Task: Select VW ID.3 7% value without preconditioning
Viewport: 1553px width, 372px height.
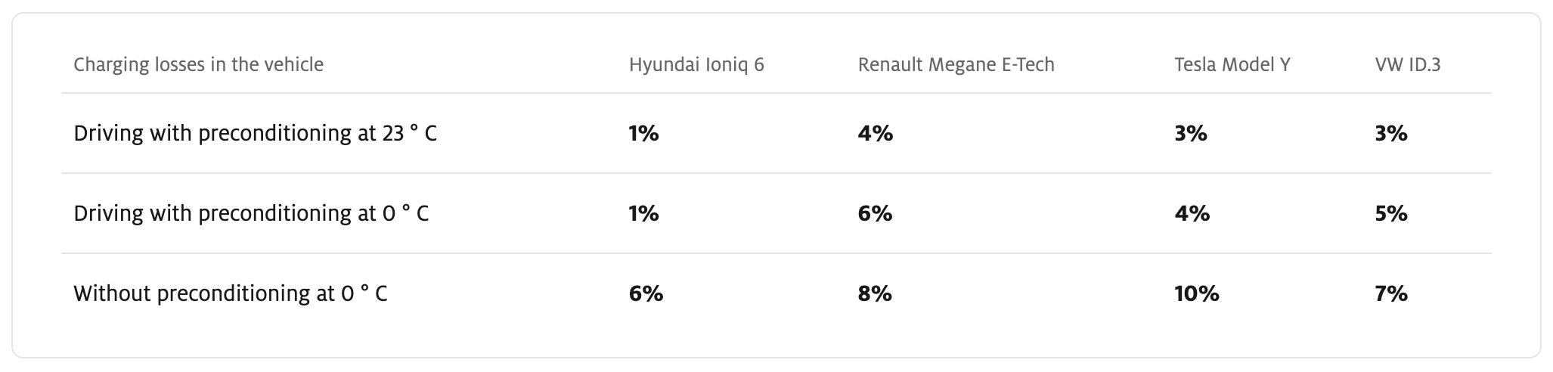Action: [1391, 294]
